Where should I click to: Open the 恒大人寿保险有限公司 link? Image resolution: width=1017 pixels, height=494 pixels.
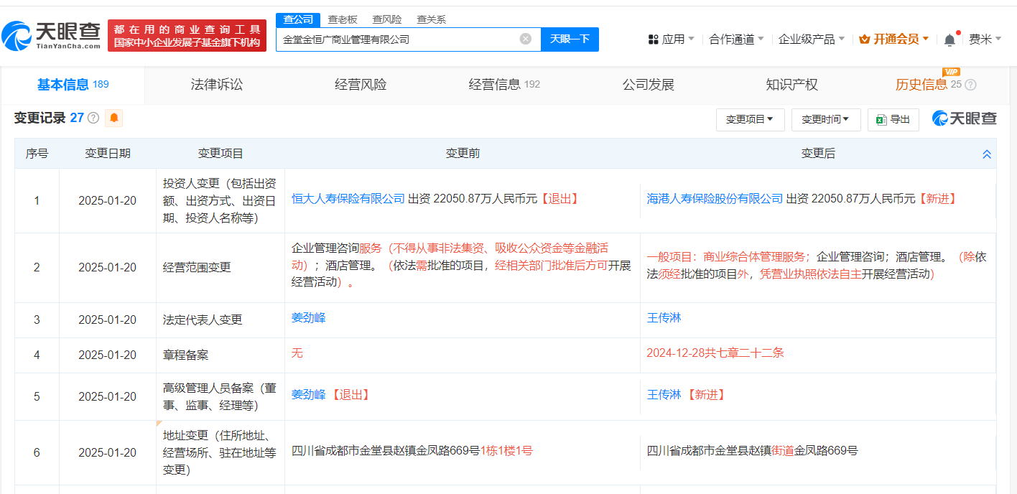[x=348, y=199]
